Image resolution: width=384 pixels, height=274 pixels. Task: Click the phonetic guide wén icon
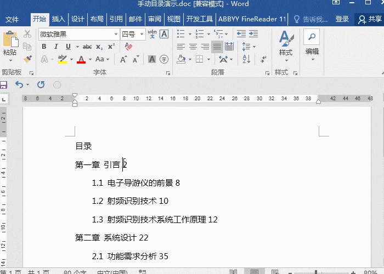[152, 34]
